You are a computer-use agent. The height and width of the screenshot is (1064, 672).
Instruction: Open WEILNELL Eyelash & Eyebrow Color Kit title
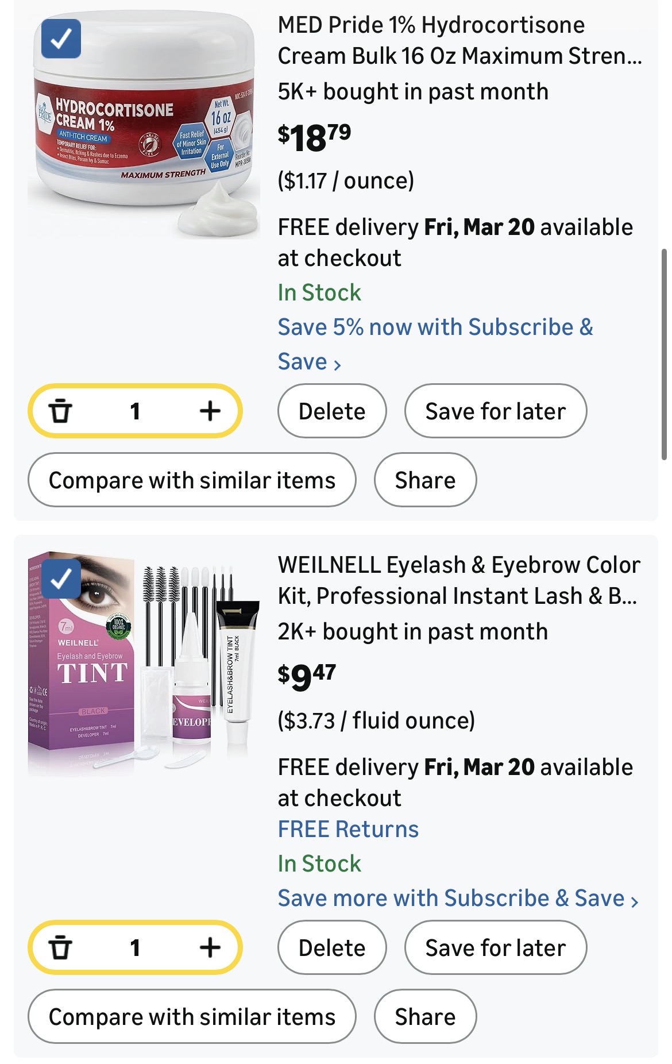coord(458,580)
